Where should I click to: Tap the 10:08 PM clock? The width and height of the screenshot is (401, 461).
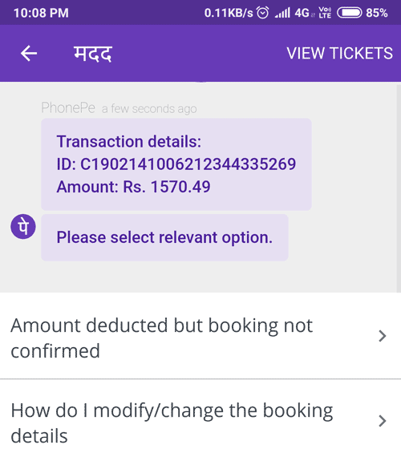tap(41, 13)
